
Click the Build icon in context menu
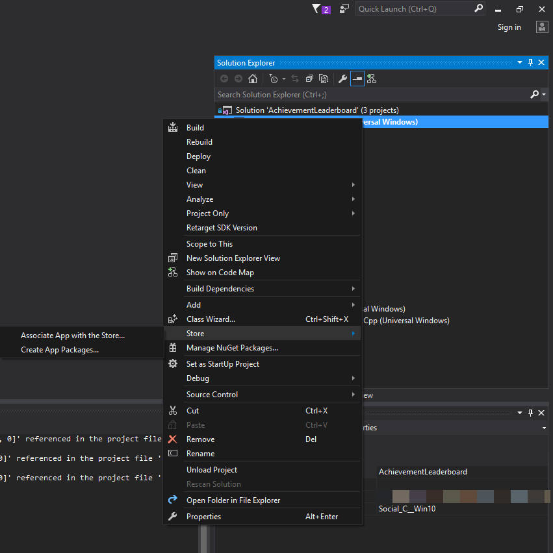coord(173,127)
